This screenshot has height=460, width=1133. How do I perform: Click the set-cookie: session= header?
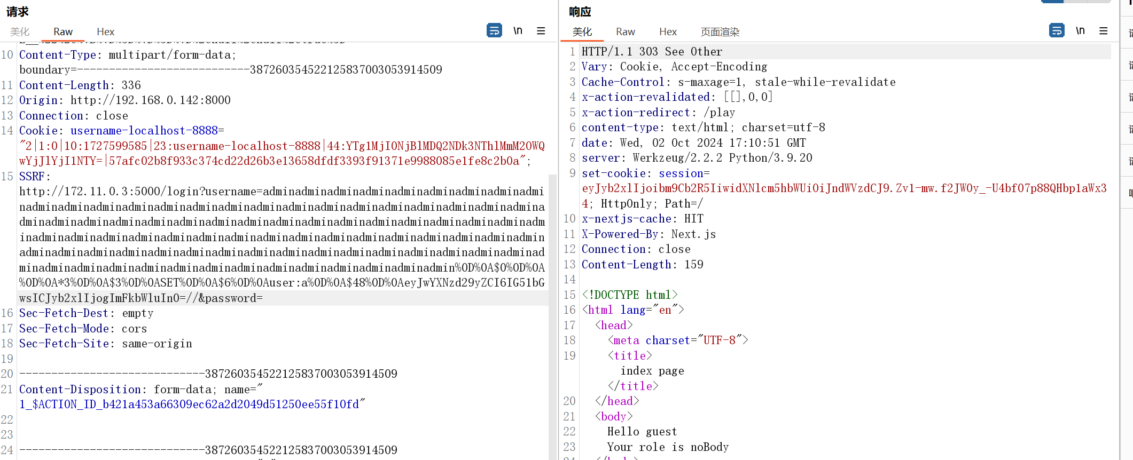tap(646, 173)
